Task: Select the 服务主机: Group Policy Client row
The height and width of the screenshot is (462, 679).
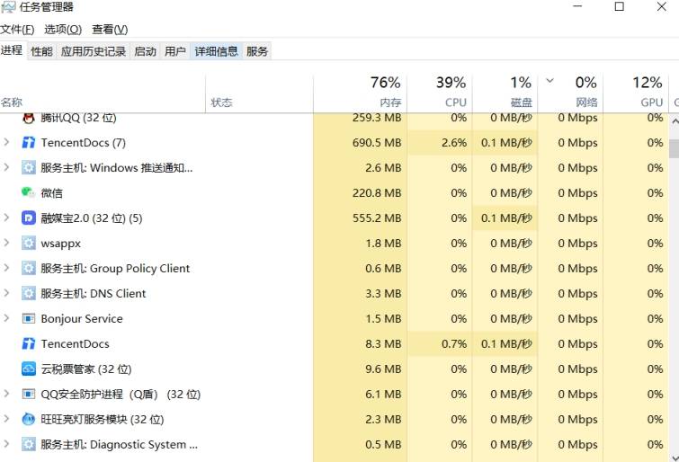Action: tap(115, 269)
